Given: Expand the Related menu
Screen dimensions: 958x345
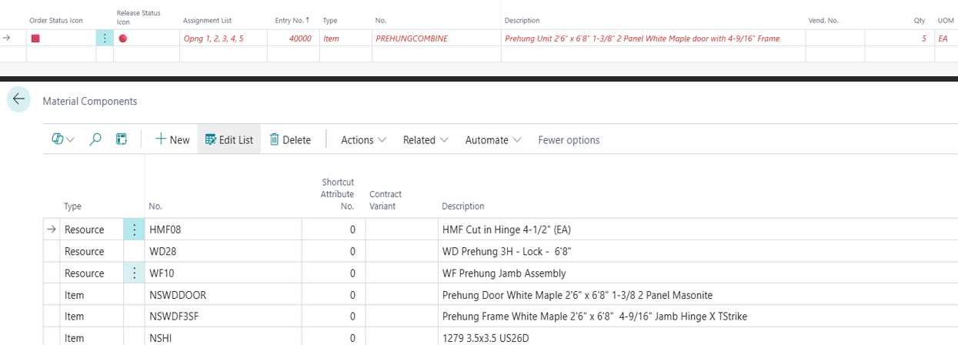Looking at the screenshot, I should pos(426,139).
